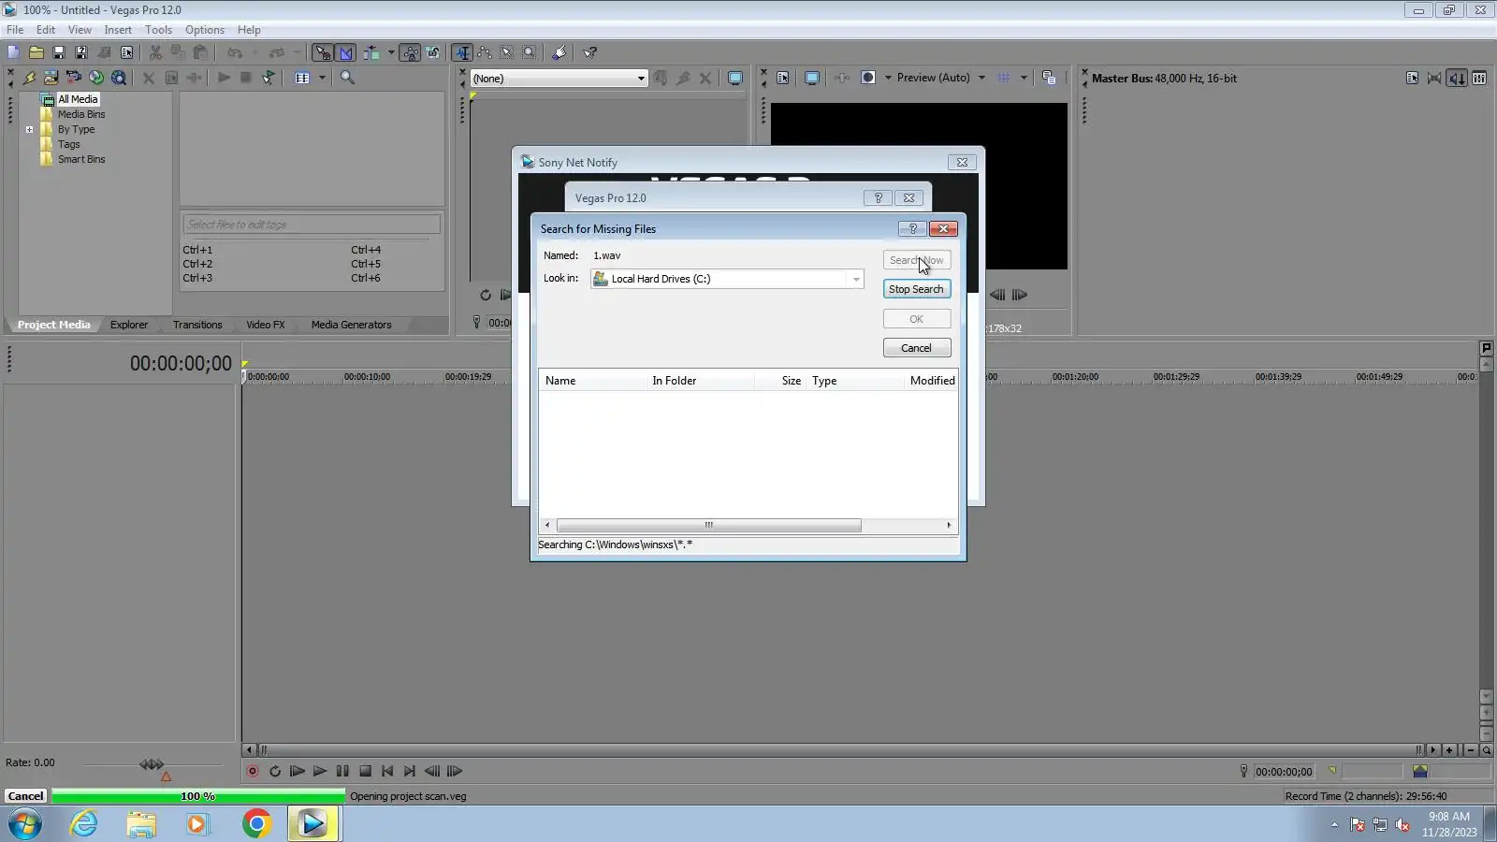Click Play From Start in transport bar
1497x842 pixels.
pos(298,771)
